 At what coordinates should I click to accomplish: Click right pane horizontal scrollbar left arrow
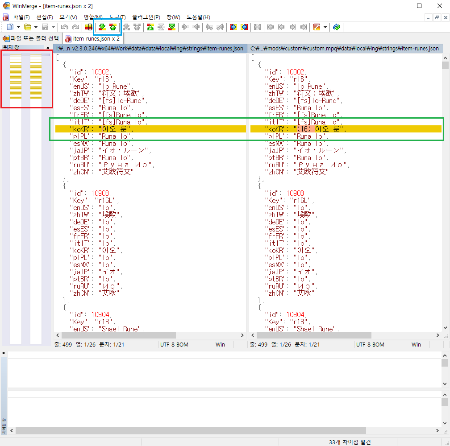pyautogui.click(x=253, y=335)
